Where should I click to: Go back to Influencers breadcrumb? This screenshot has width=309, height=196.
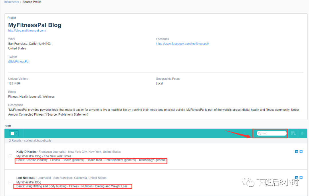click(x=11, y=2)
